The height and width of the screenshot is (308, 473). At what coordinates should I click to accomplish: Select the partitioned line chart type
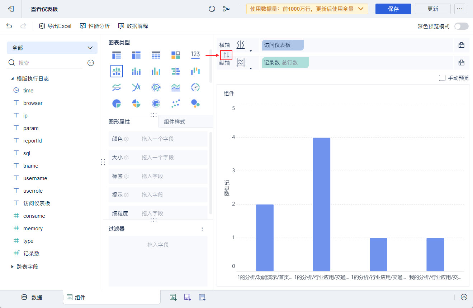tap(117, 87)
